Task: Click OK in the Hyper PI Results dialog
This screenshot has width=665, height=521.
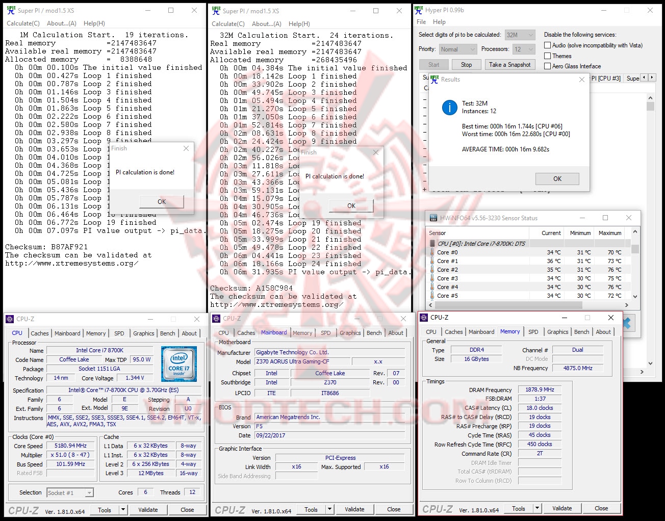Action: 557,179
